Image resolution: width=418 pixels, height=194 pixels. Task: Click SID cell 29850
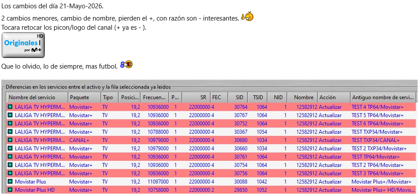[241, 190]
